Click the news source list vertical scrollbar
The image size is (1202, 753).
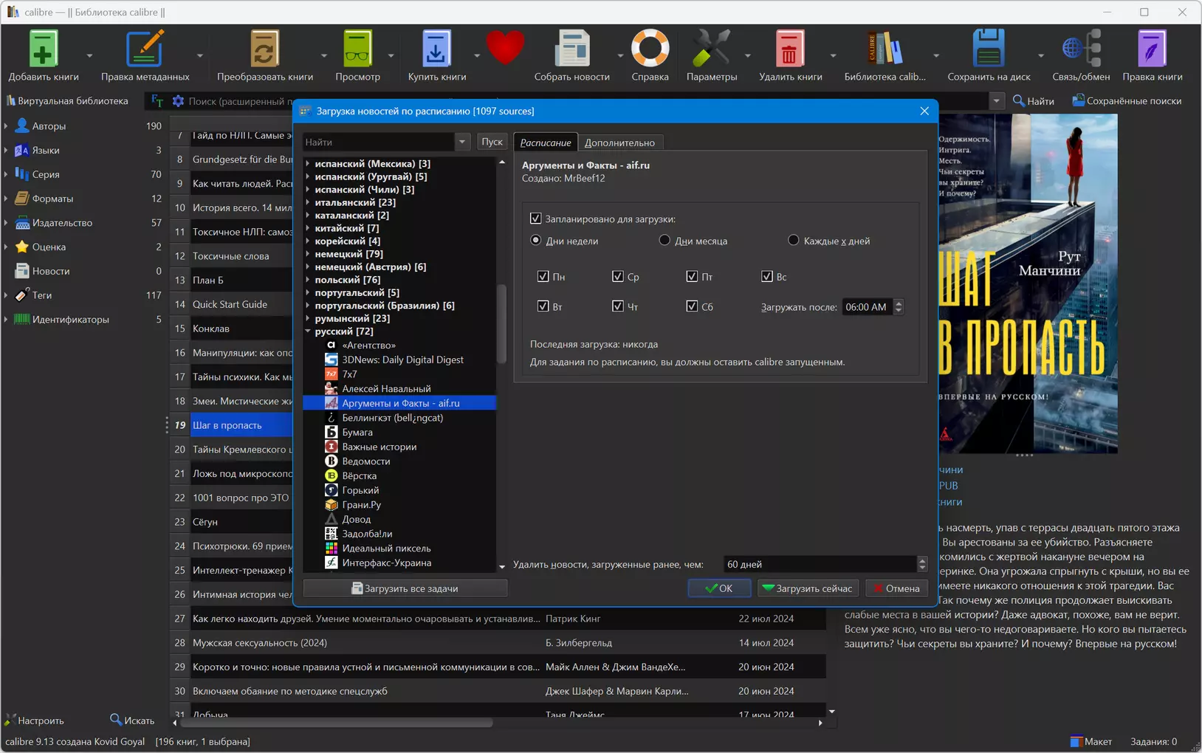tap(502, 325)
